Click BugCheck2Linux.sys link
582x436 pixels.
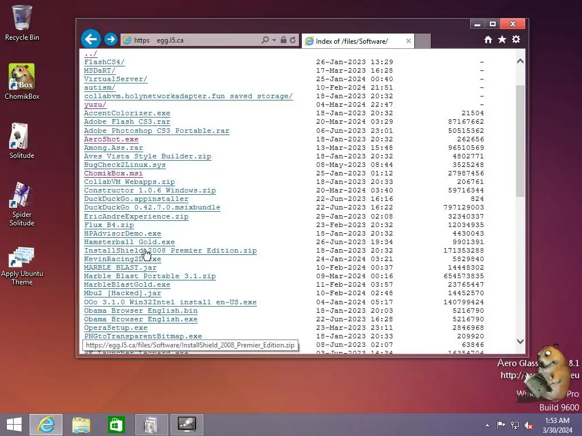(x=124, y=165)
